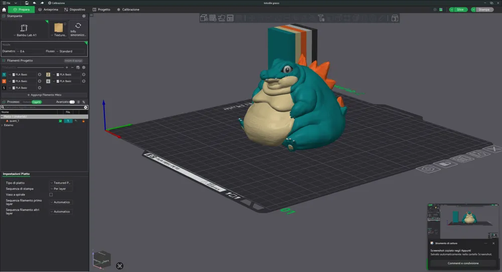Undo the last action
This screenshot has height=272, width=502.
point(34,3)
